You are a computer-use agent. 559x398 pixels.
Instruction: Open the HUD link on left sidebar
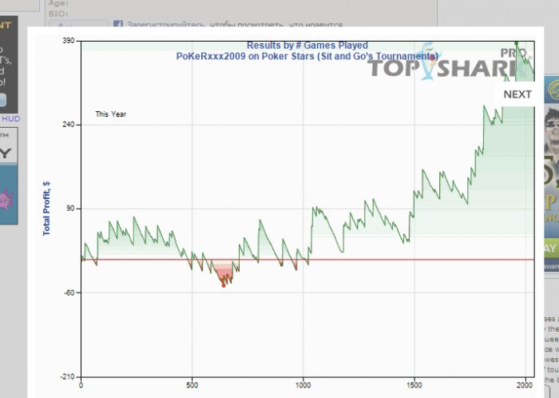pos(11,119)
